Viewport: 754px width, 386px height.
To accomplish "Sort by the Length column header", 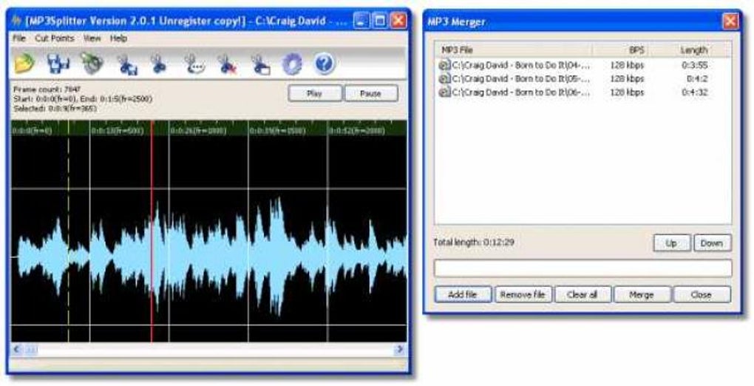I will coord(680,50).
